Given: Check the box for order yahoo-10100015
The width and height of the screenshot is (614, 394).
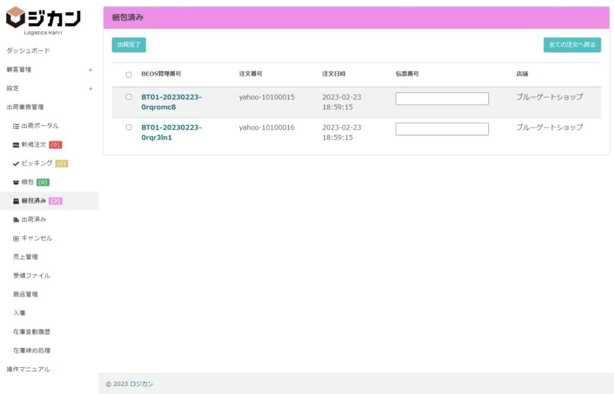Looking at the screenshot, I should (128, 97).
